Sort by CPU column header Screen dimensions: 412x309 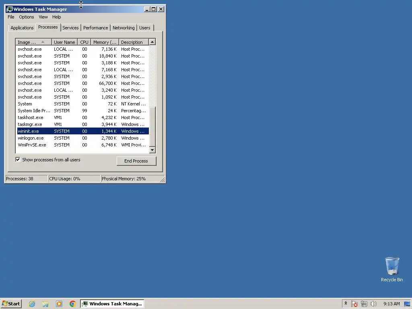(x=84, y=42)
